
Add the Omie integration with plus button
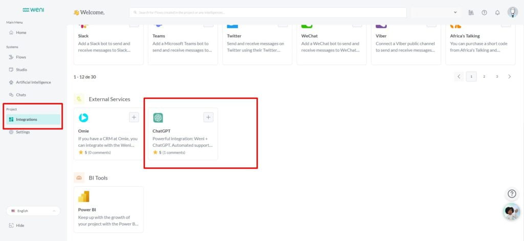click(134, 117)
